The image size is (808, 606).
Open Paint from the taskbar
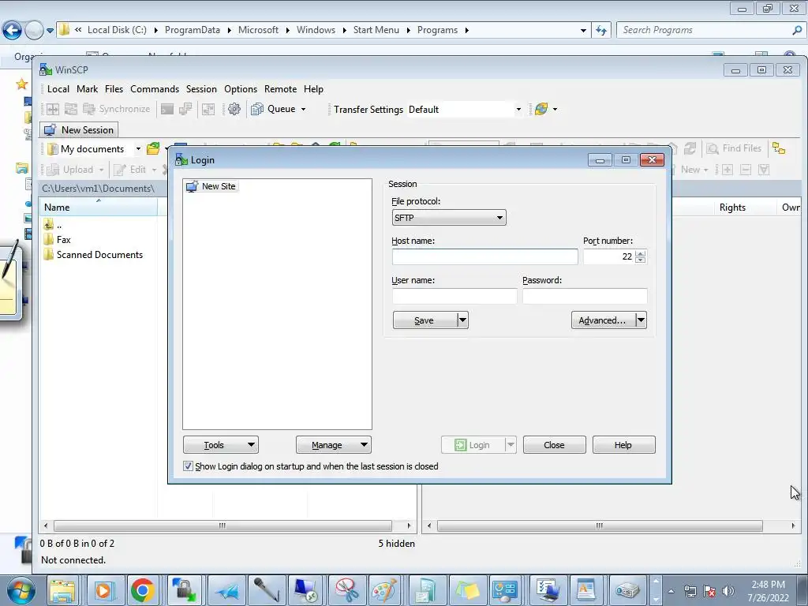click(385, 590)
